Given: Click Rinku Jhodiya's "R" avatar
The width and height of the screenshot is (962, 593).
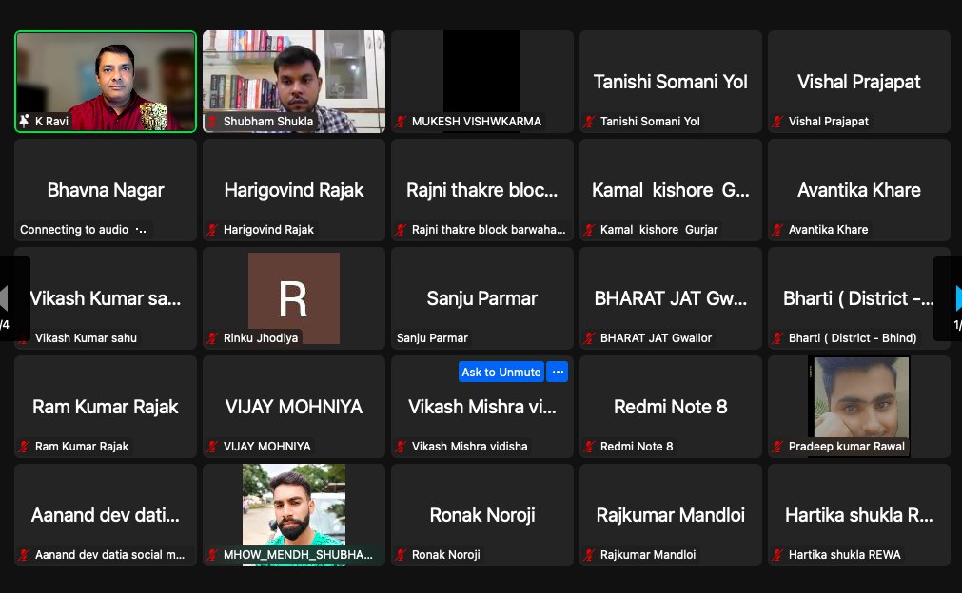Looking at the screenshot, I should click(294, 298).
